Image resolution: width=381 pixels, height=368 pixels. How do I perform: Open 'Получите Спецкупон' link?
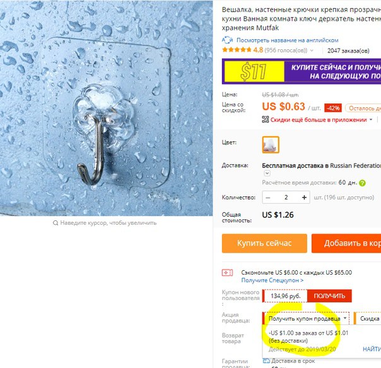(273, 280)
